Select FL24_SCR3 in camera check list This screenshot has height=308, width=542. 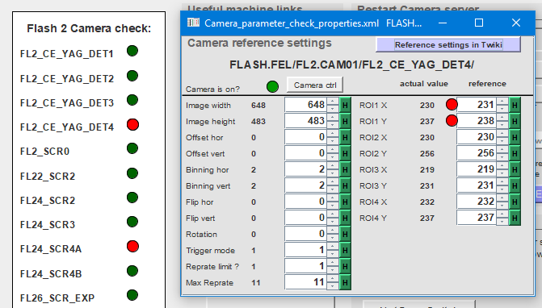point(48,224)
